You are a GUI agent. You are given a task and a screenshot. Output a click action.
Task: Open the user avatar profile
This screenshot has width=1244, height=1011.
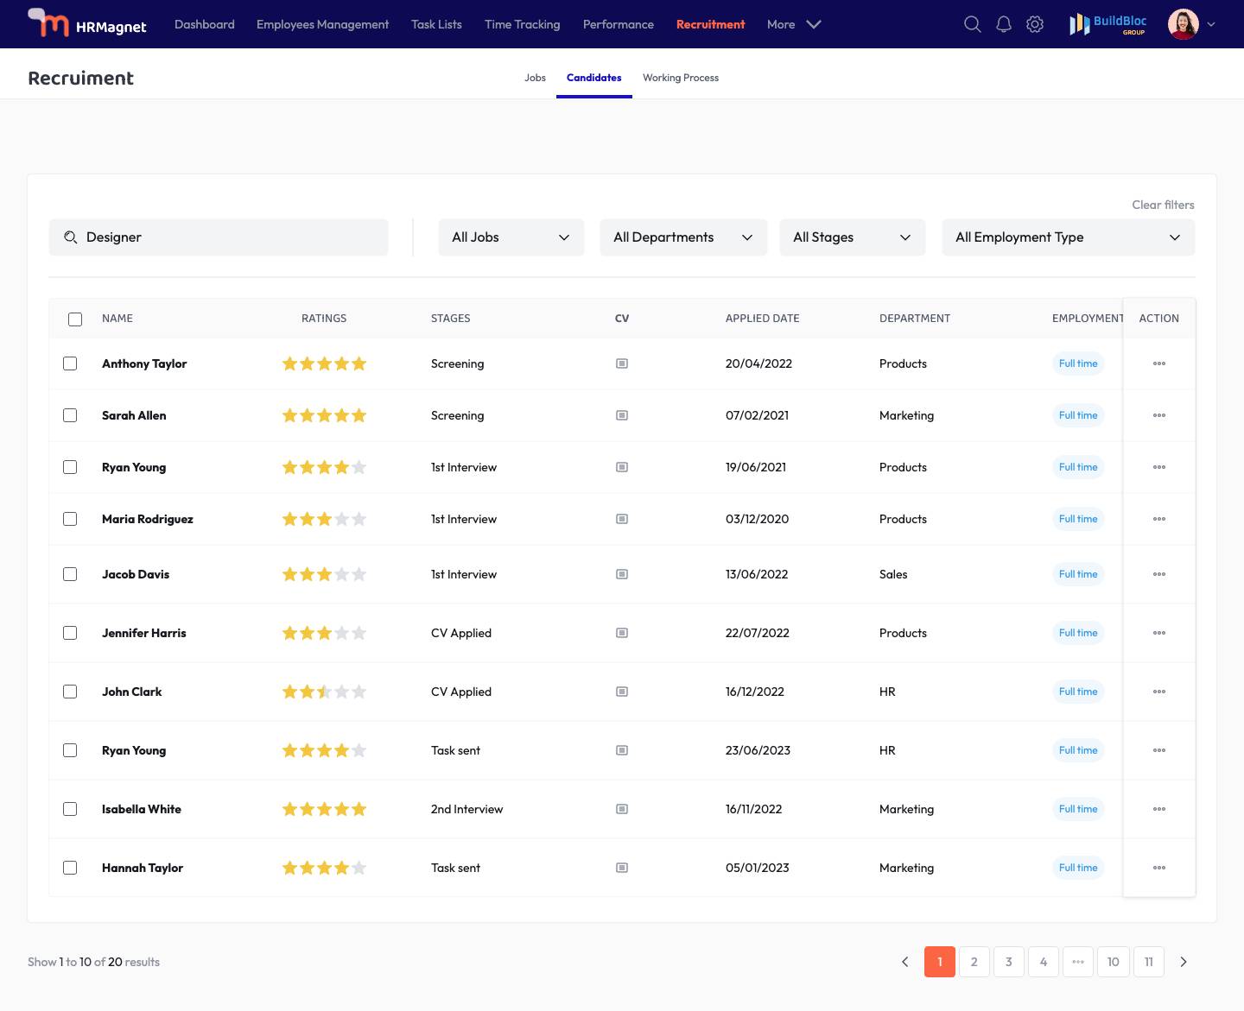click(1184, 24)
